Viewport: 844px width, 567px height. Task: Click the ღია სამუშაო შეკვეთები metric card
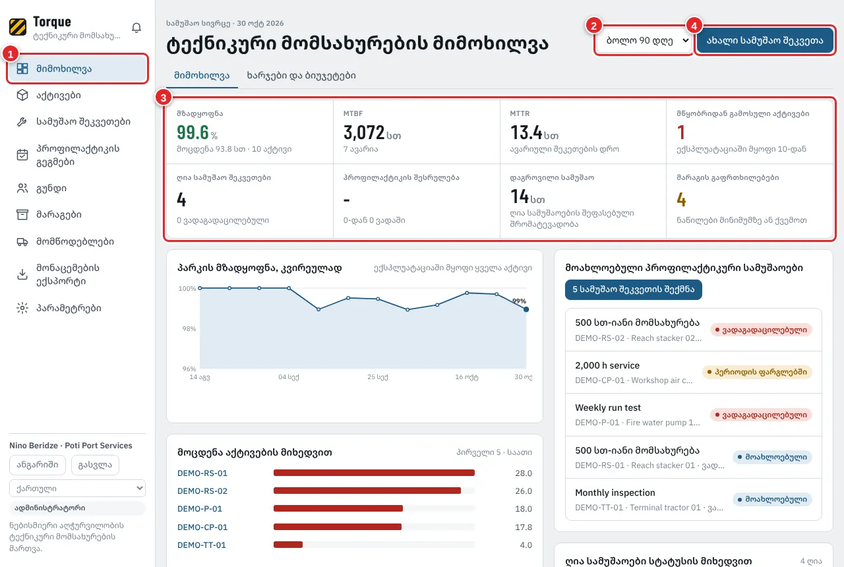250,201
